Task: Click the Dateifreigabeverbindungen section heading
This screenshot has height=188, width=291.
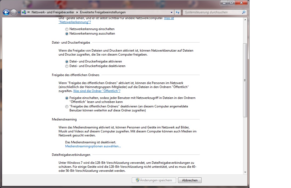Action: point(71,154)
